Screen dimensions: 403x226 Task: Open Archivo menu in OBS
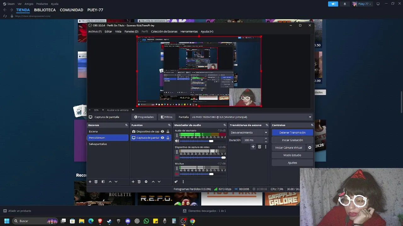pos(95,31)
